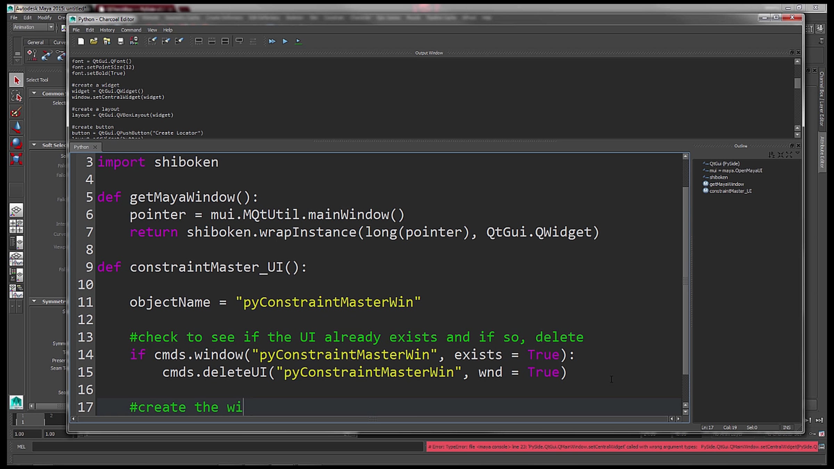Image resolution: width=834 pixels, height=469 pixels.
Task: Activate Maya's Rotate tool
Action: point(16,143)
